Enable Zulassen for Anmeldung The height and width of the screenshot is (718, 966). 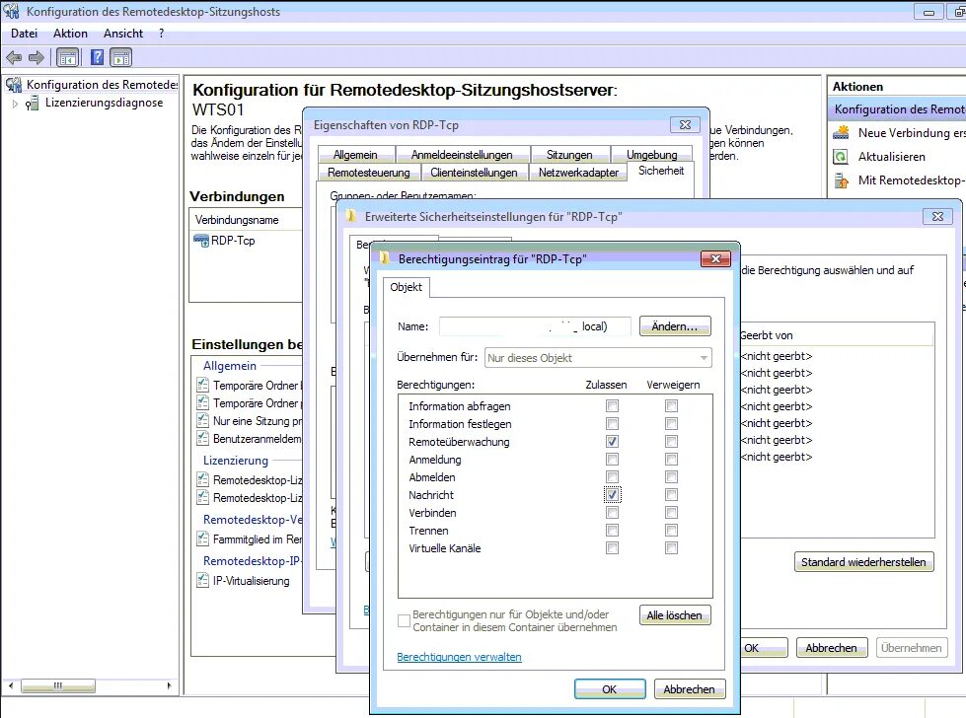point(612,460)
